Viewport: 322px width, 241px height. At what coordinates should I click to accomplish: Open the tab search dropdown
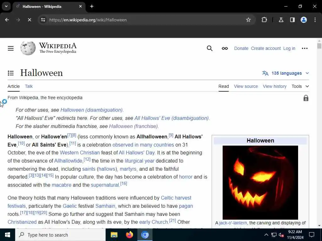6,6
